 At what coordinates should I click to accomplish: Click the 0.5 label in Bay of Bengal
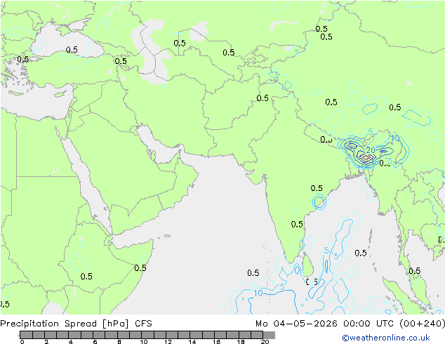coord(361,253)
